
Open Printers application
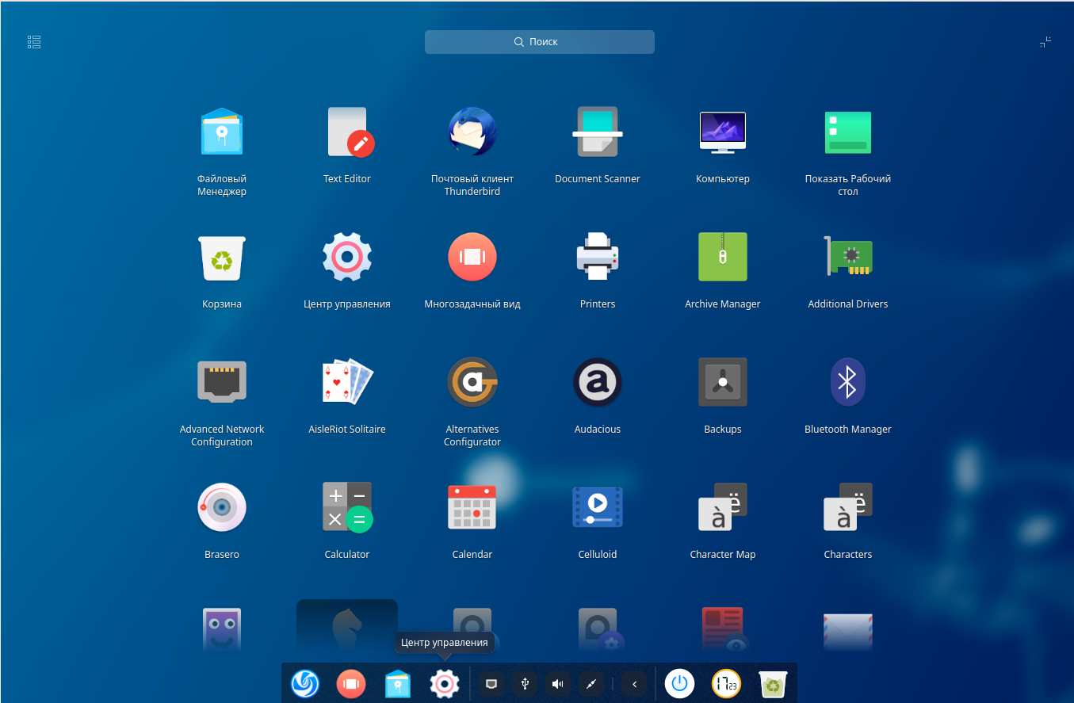tap(598, 257)
